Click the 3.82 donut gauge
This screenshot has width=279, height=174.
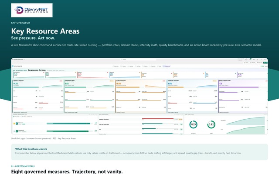click(x=211, y=124)
